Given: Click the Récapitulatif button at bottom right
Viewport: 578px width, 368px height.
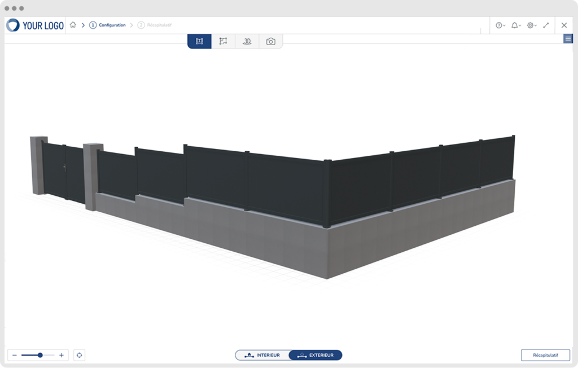Looking at the screenshot, I should pyautogui.click(x=545, y=355).
